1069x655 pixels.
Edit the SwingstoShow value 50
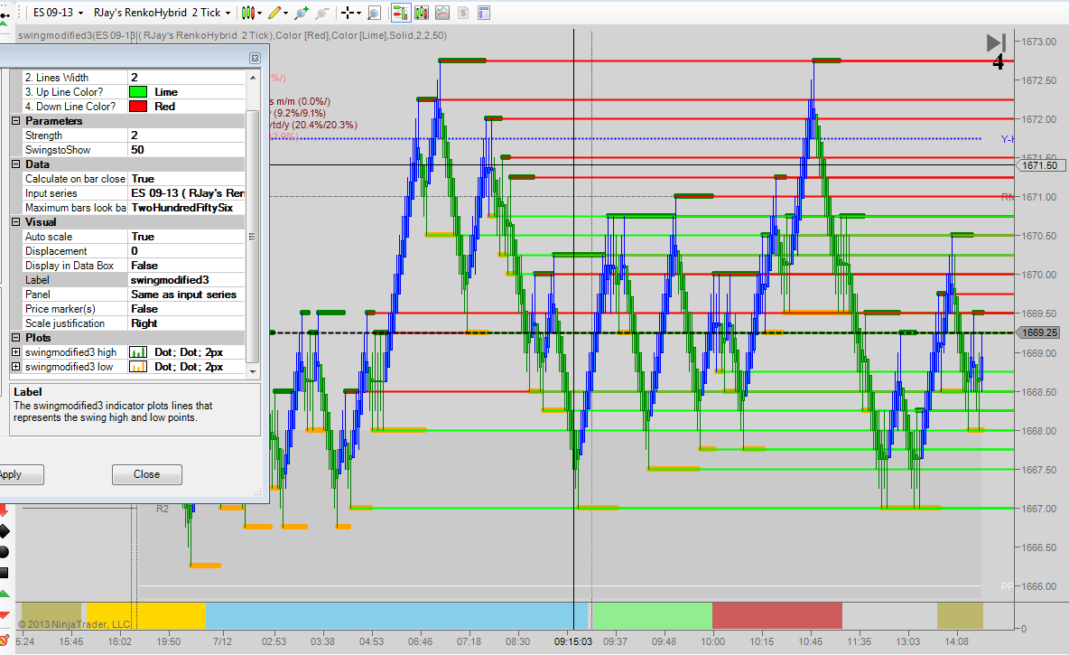(x=186, y=149)
